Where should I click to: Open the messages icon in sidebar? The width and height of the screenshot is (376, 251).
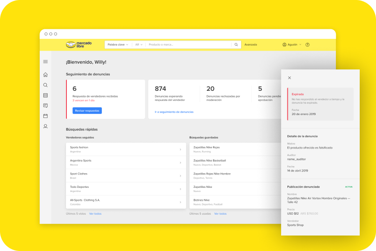pos(46,105)
